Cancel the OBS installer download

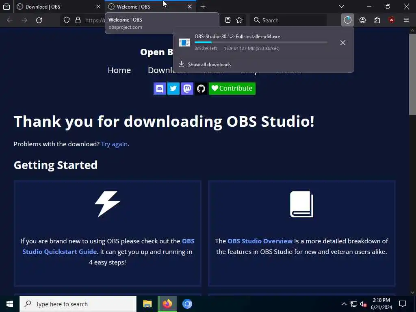343,43
